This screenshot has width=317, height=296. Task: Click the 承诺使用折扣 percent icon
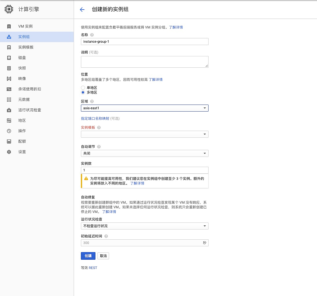9,89
